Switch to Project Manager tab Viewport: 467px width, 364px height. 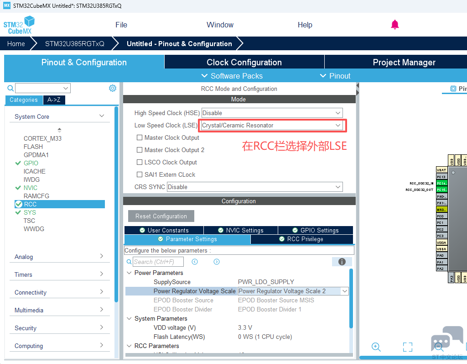point(404,62)
